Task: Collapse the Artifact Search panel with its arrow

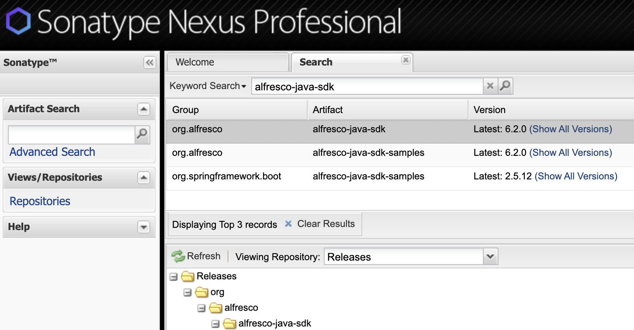Action: click(x=144, y=109)
